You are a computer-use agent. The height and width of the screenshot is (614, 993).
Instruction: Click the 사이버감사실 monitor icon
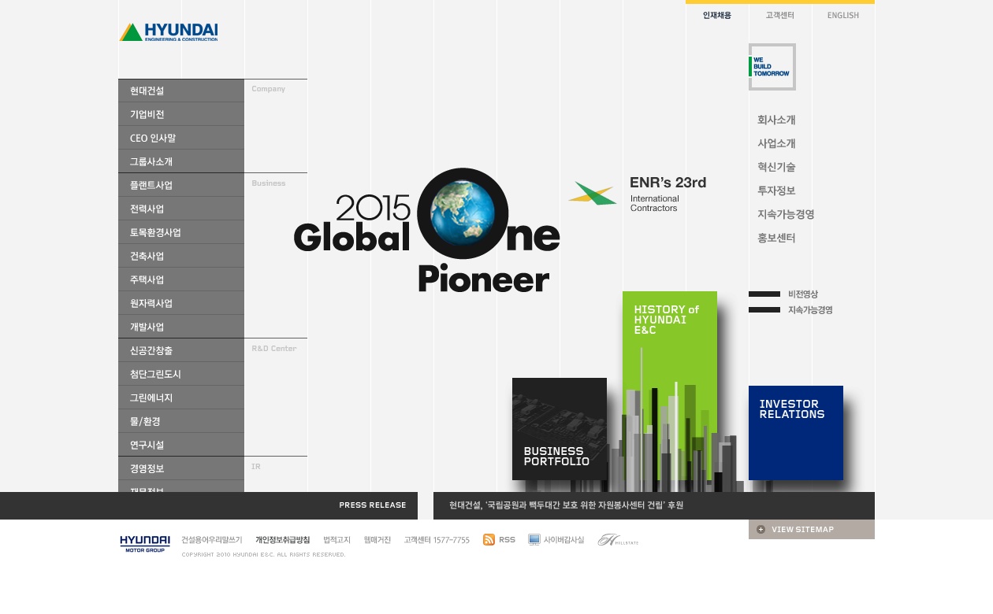pyautogui.click(x=534, y=539)
